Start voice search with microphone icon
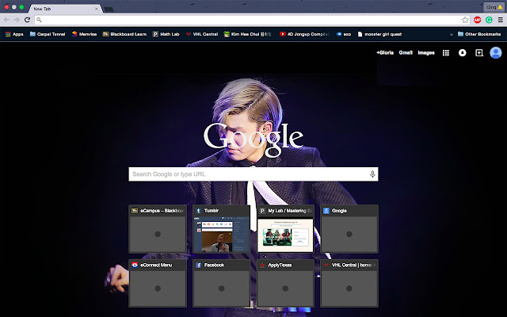The image size is (507, 317). pos(372,174)
